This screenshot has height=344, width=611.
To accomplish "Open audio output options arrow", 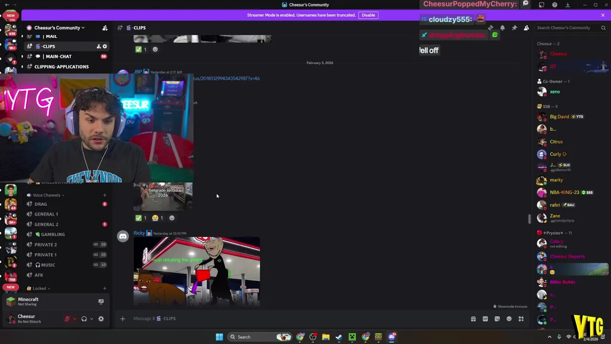I will point(91,319).
